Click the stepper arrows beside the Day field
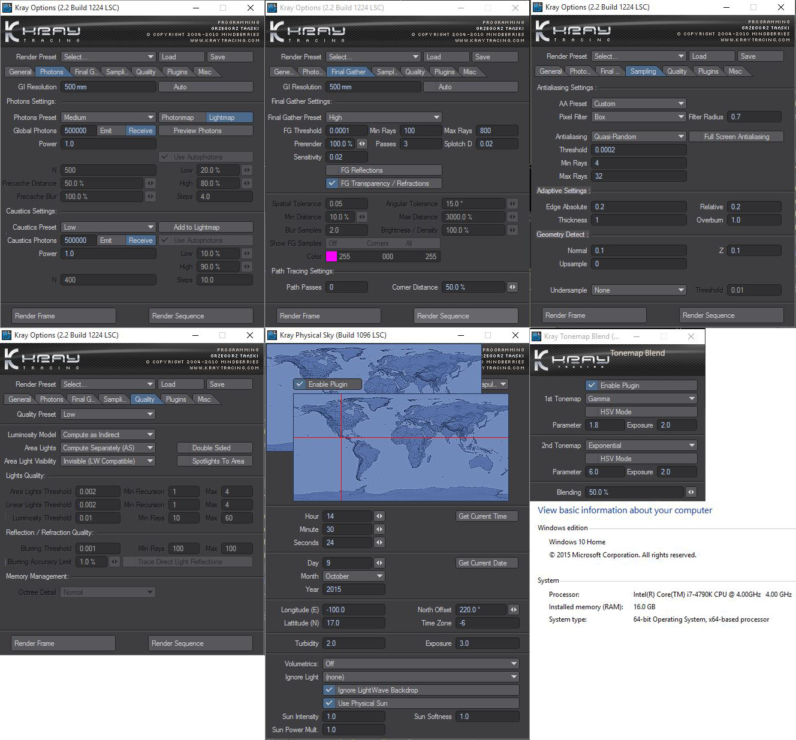 [x=379, y=563]
